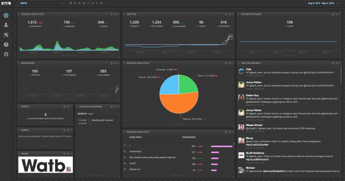This screenshot has height=181, width=345.
Task: Open the help question mark icon
Action: (6, 45)
